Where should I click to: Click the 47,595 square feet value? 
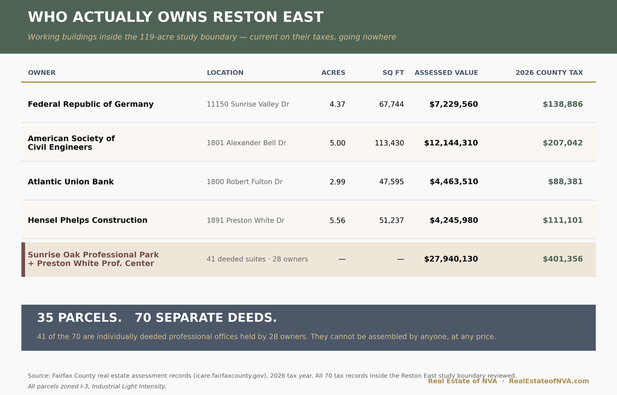click(391, 182)
